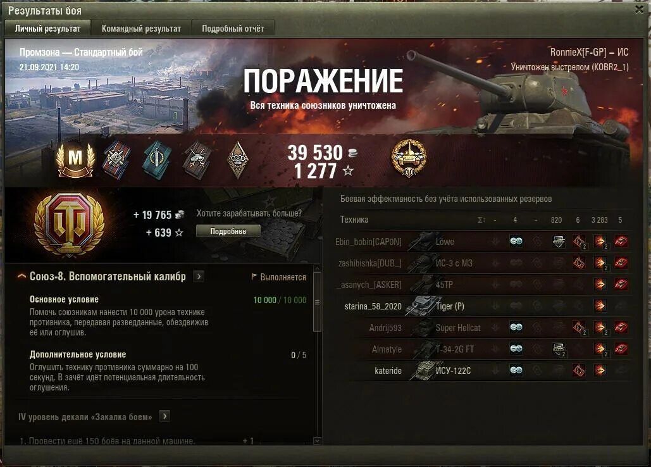This screenshot has width=651, height=467.
Task: Open arrow next to Вспомогательный калибр title
Action: point(199,277)
